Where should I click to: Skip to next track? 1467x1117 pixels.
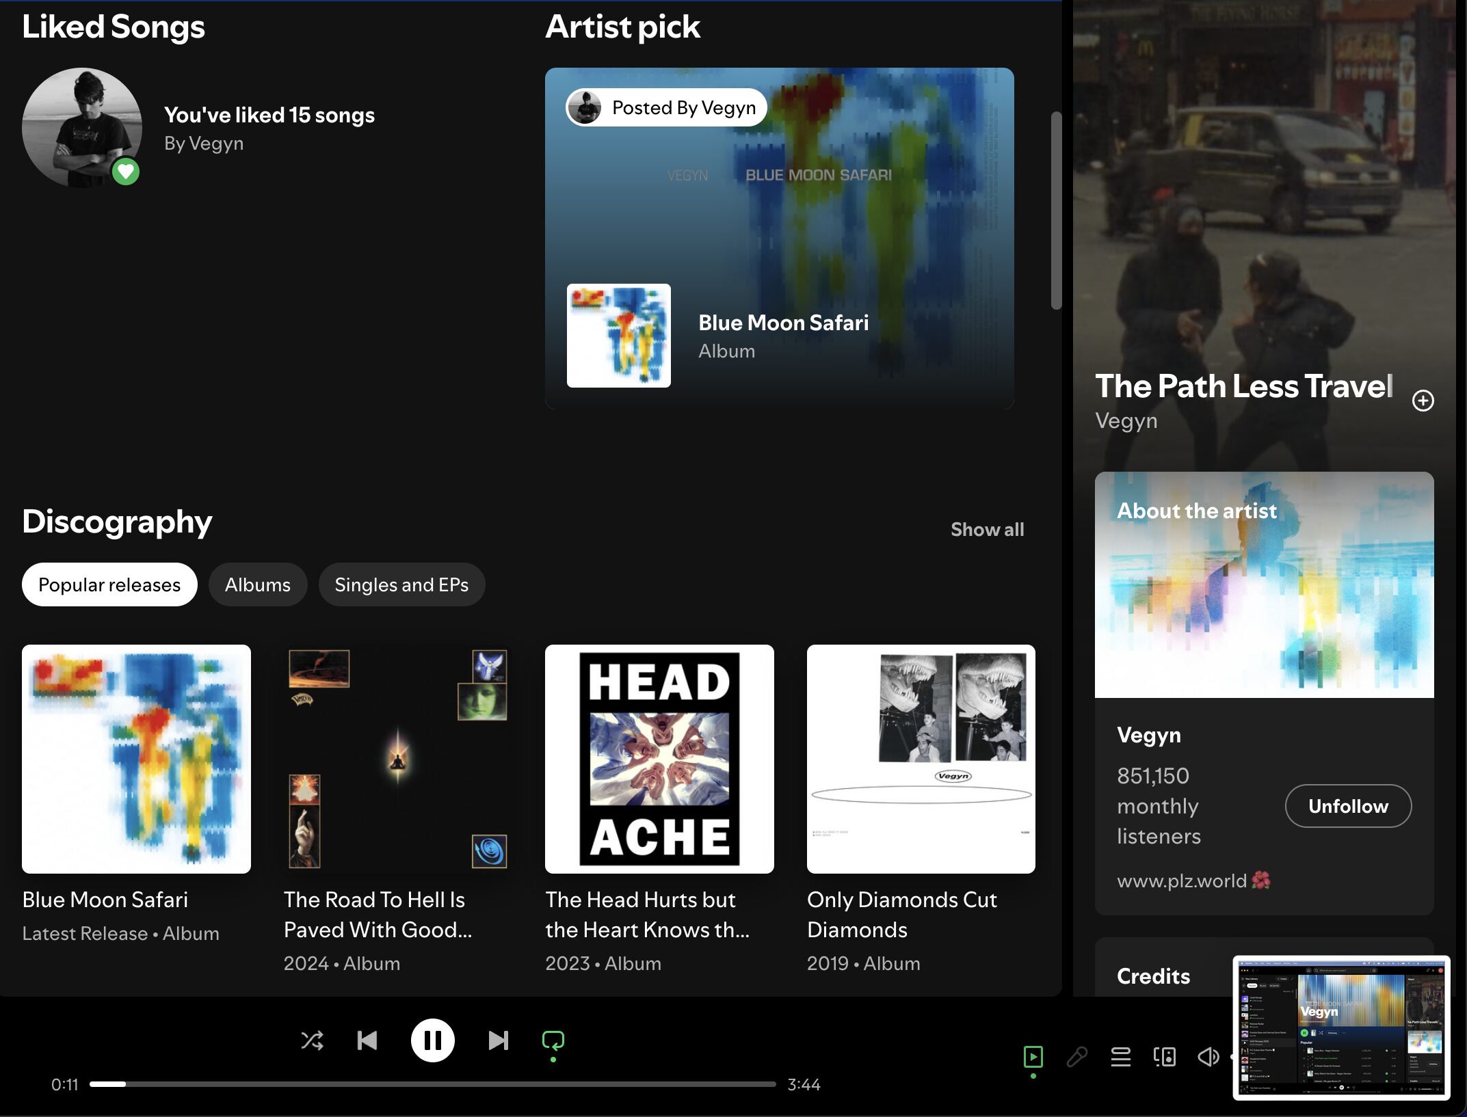[499, 1040]
